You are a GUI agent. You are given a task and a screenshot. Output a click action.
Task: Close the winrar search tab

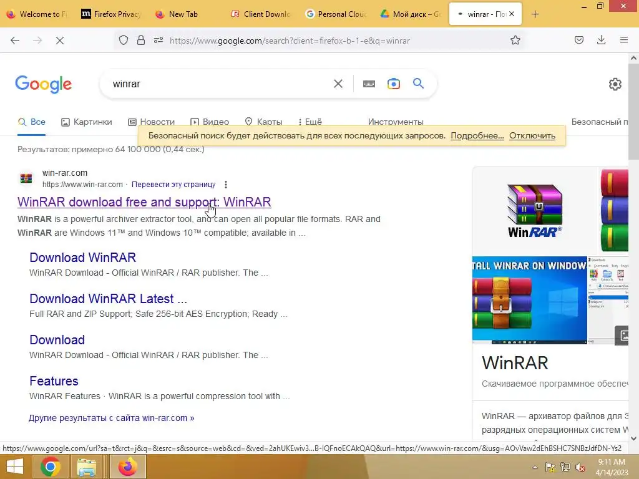(x=512, y=14)
